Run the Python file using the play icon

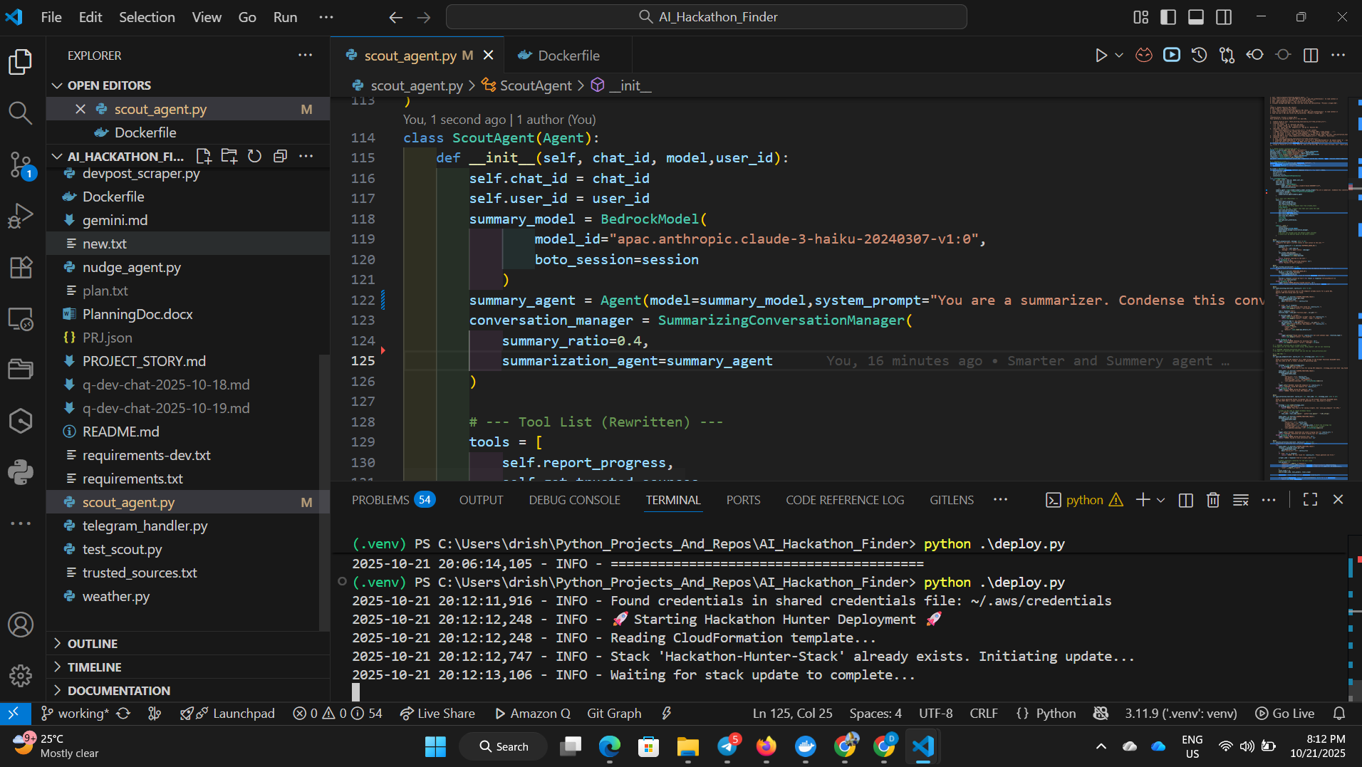(x=1101, y=54)
